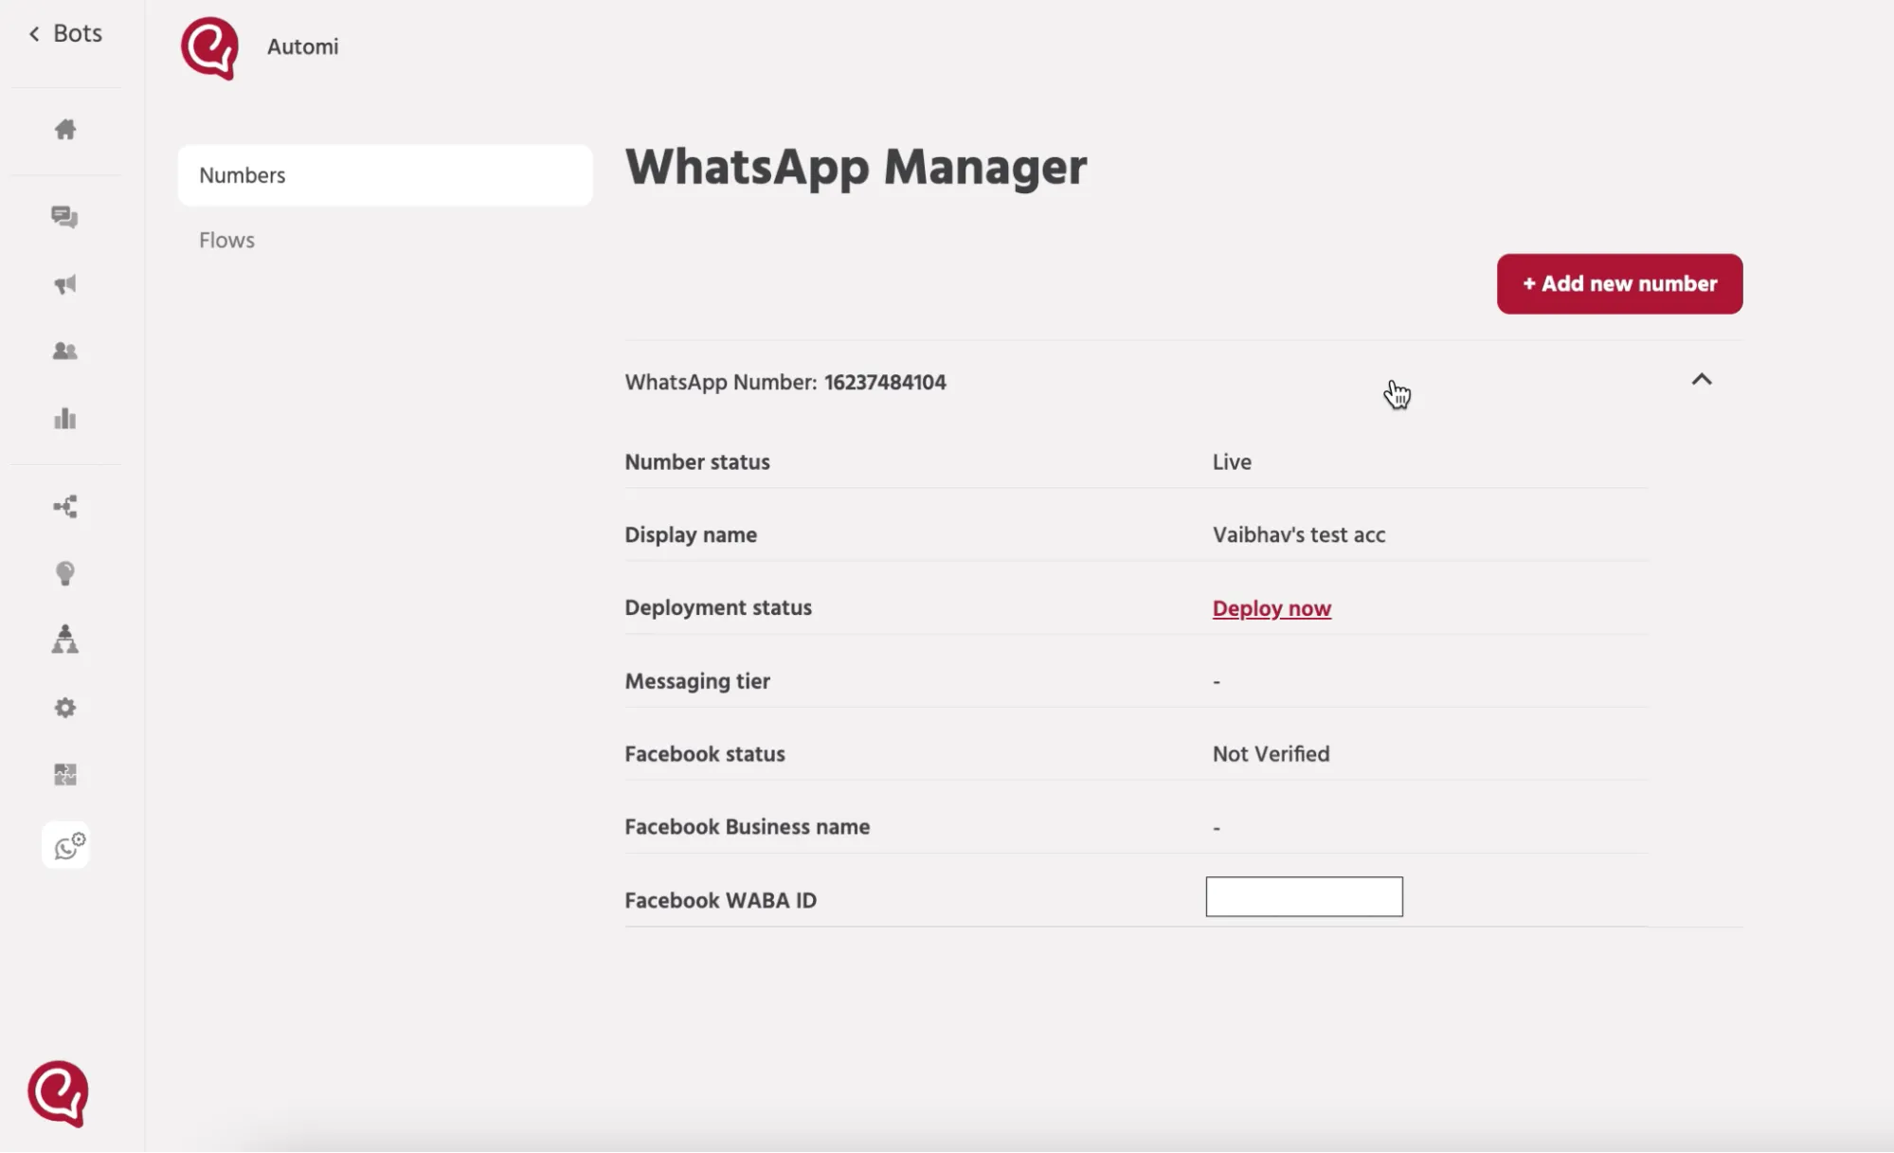Open the Home icon in sidebar
1894x1153 pixels.
[x=65, y=129]
